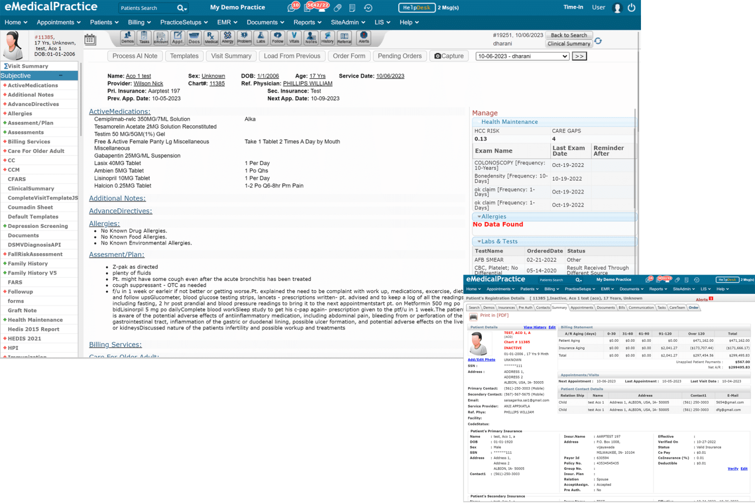Click the refresh icon next to Clinical Summary

coord(598,41)
